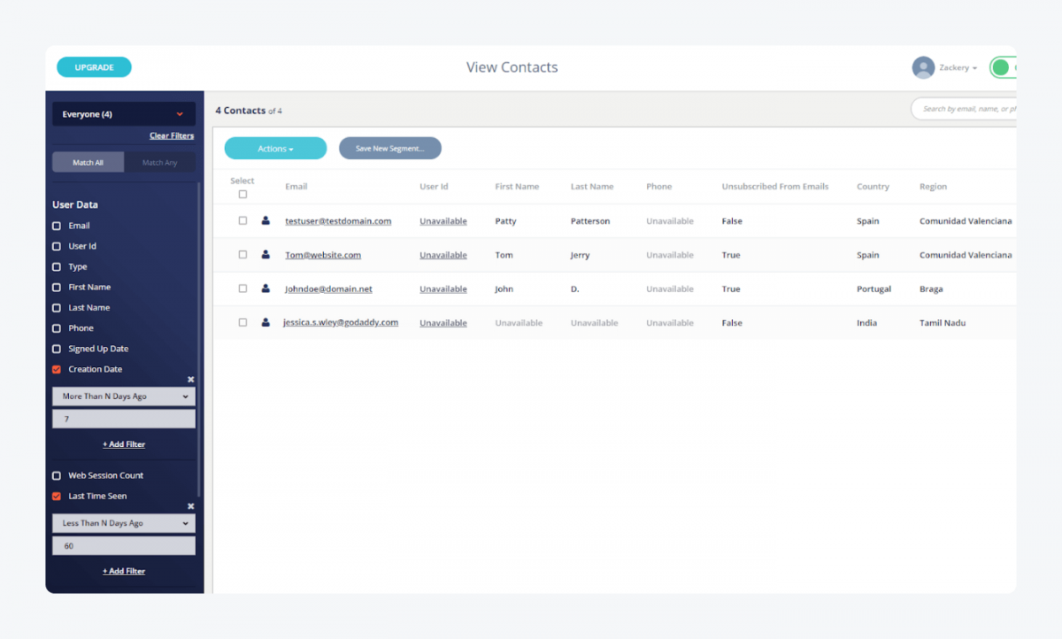Click the Unavailable User Id in Tom's row
The image size is (1062, 639).
(443, 255)
